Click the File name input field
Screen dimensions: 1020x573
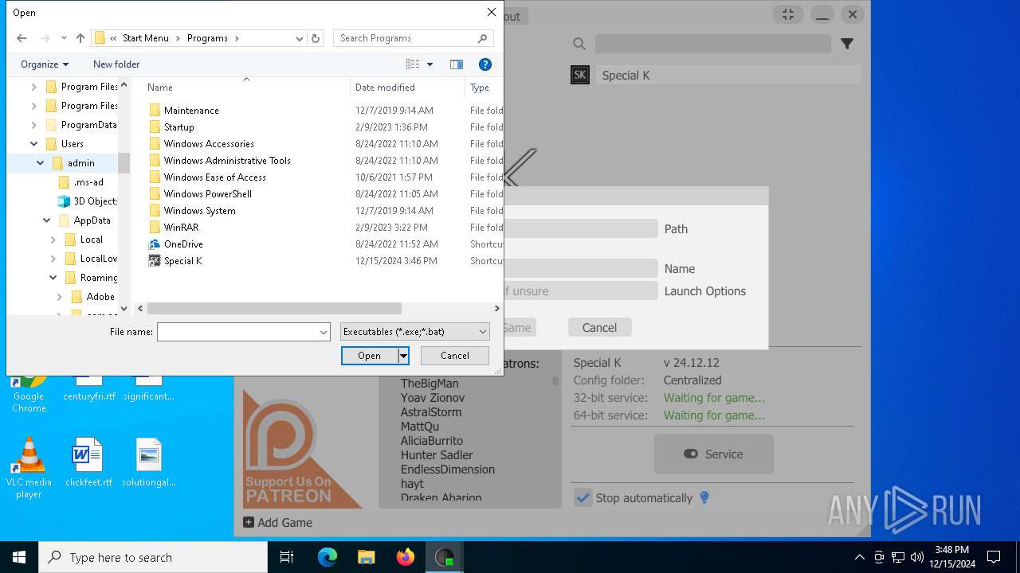tap(237, 332)
